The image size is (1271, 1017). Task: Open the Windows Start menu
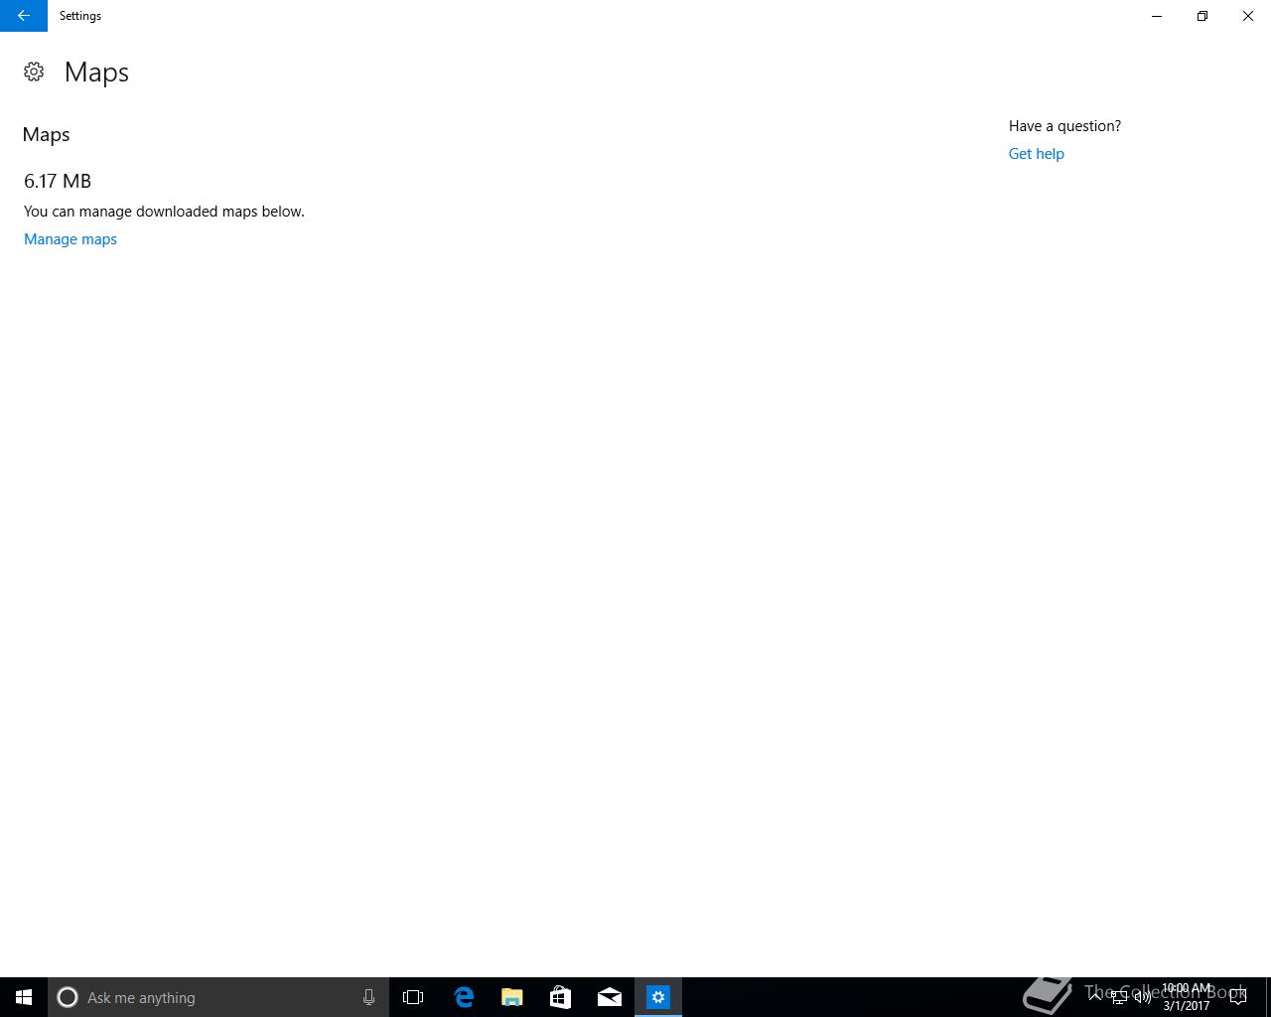24,997
